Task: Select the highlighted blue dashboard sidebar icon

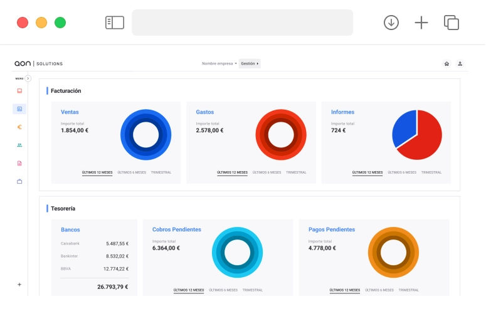Action: [19, 109]
